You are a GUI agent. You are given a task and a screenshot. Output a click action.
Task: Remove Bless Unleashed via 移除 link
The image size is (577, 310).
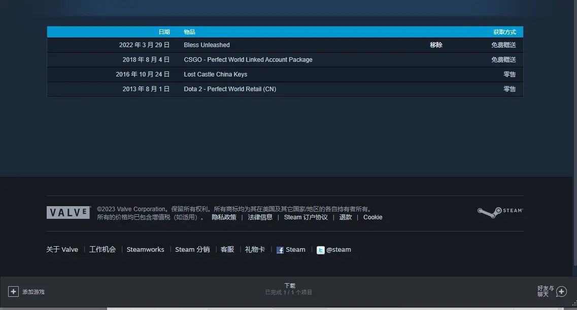click(436, 45)
